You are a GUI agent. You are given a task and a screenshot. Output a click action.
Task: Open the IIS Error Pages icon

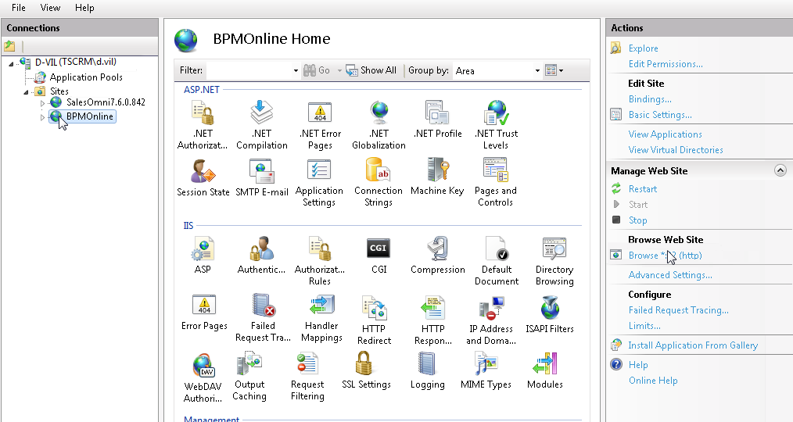[x=204, y=313]
